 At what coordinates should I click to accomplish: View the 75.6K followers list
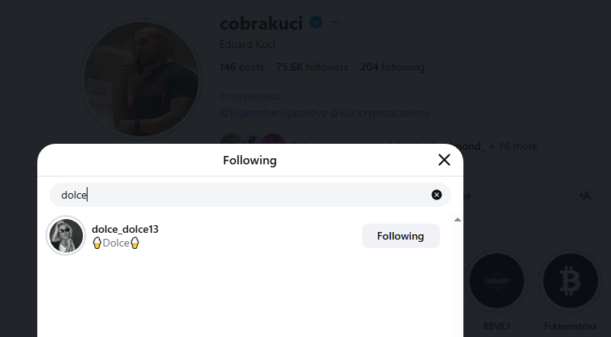click(x=312, y=67)
